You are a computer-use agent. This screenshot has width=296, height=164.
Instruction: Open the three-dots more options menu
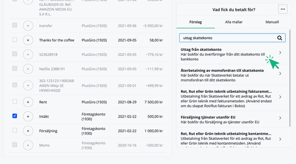[282, 9]
